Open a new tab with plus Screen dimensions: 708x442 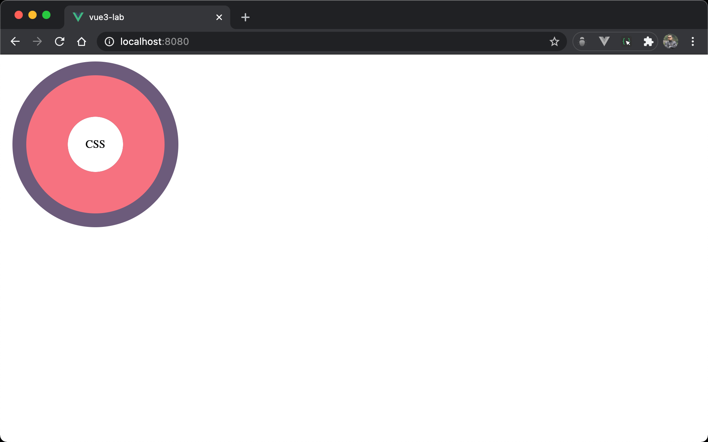tap(245, 17)
